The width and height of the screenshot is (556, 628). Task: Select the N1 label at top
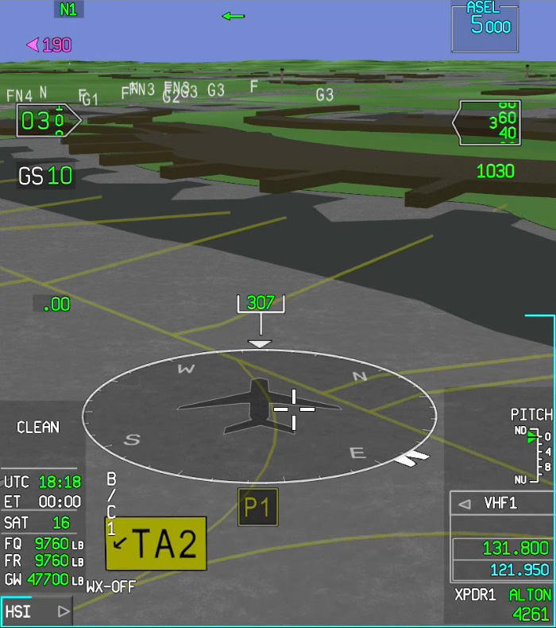pos(68,10)
